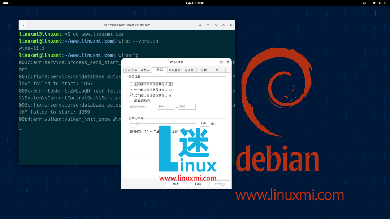
Task: Open the 音效 tab in Wine settings
Action: pos(203,70)
